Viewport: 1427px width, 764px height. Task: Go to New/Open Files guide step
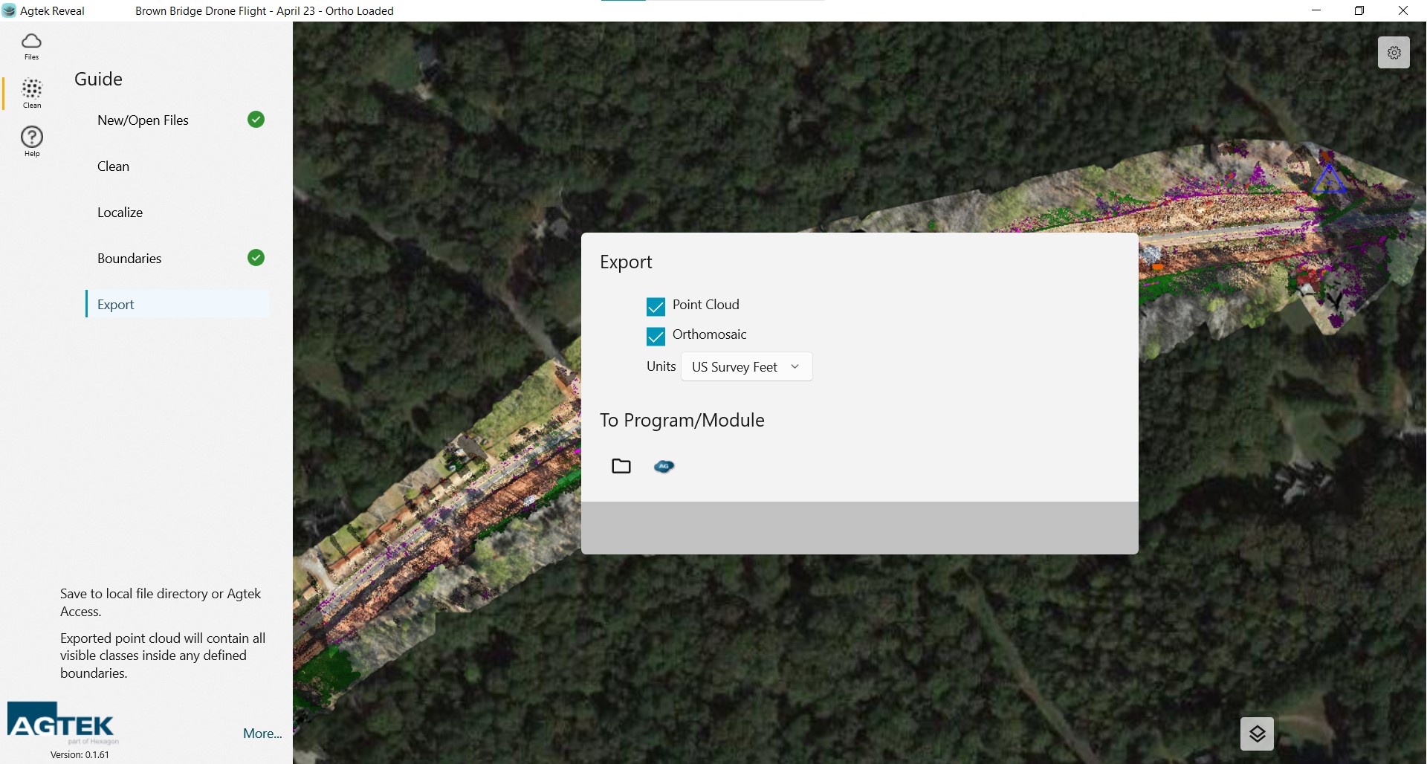(143, 120)
